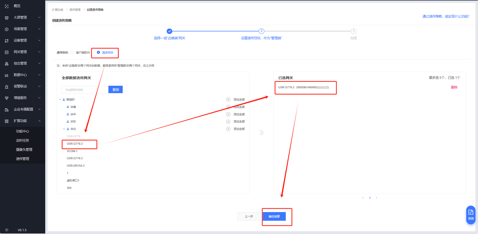Click the next page arrow in pagination
Screen dimensions: 478x234
[x=377, y=198]
